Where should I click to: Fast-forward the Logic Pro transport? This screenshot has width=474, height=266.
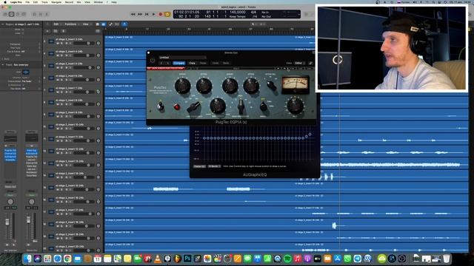(x=140, y=14)
